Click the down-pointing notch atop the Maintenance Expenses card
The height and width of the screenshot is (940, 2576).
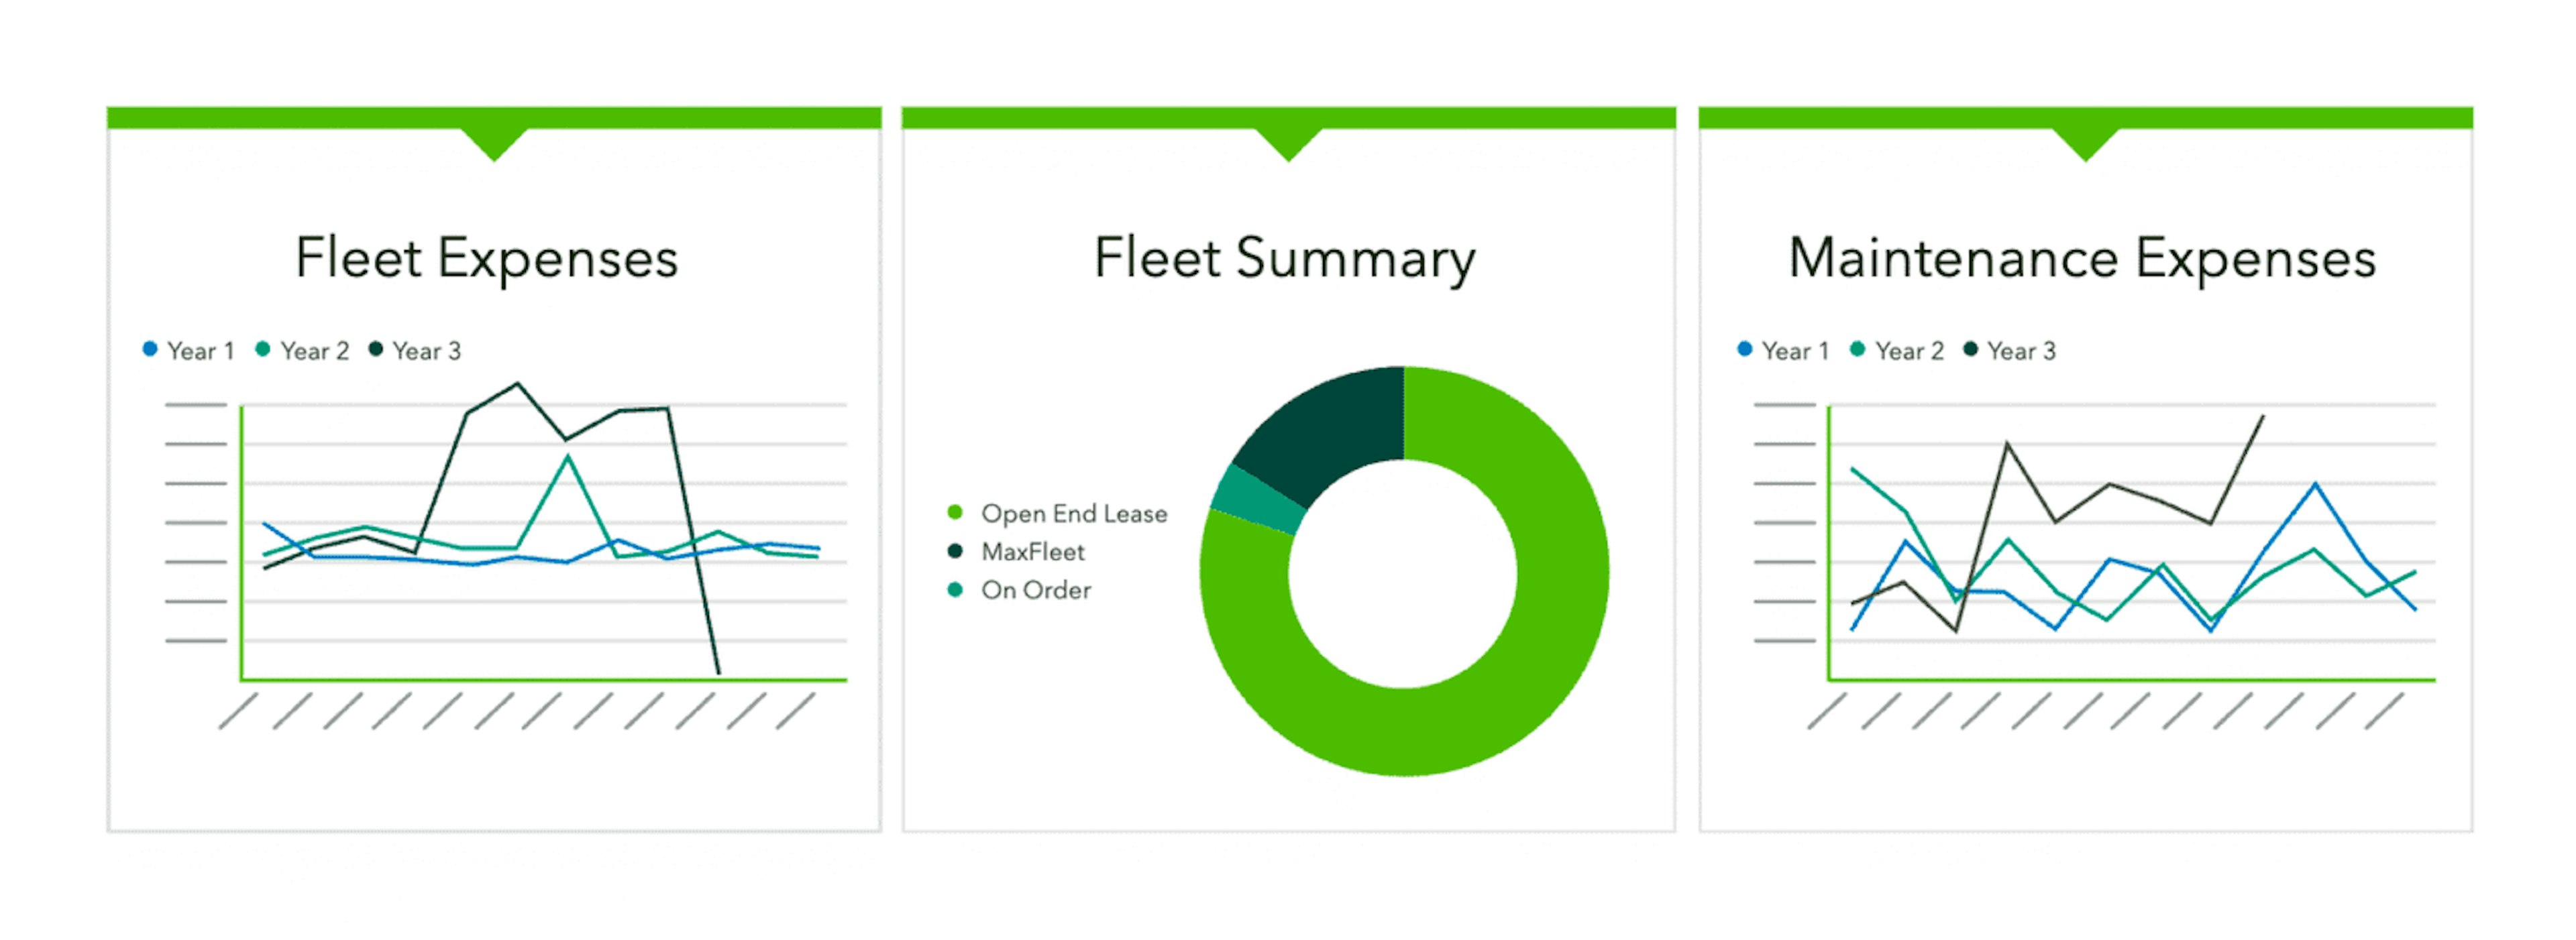pos(2085,143)
